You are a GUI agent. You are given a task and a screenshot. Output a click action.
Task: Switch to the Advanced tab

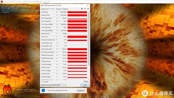pyautogui.click(x=59, y=9)
